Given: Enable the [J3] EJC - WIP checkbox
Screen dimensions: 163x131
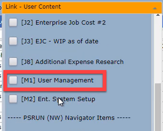Looking at the screenshot, I should click(13, 41).
